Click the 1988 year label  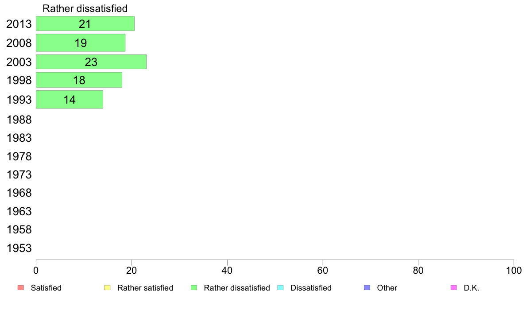point(19,120)
